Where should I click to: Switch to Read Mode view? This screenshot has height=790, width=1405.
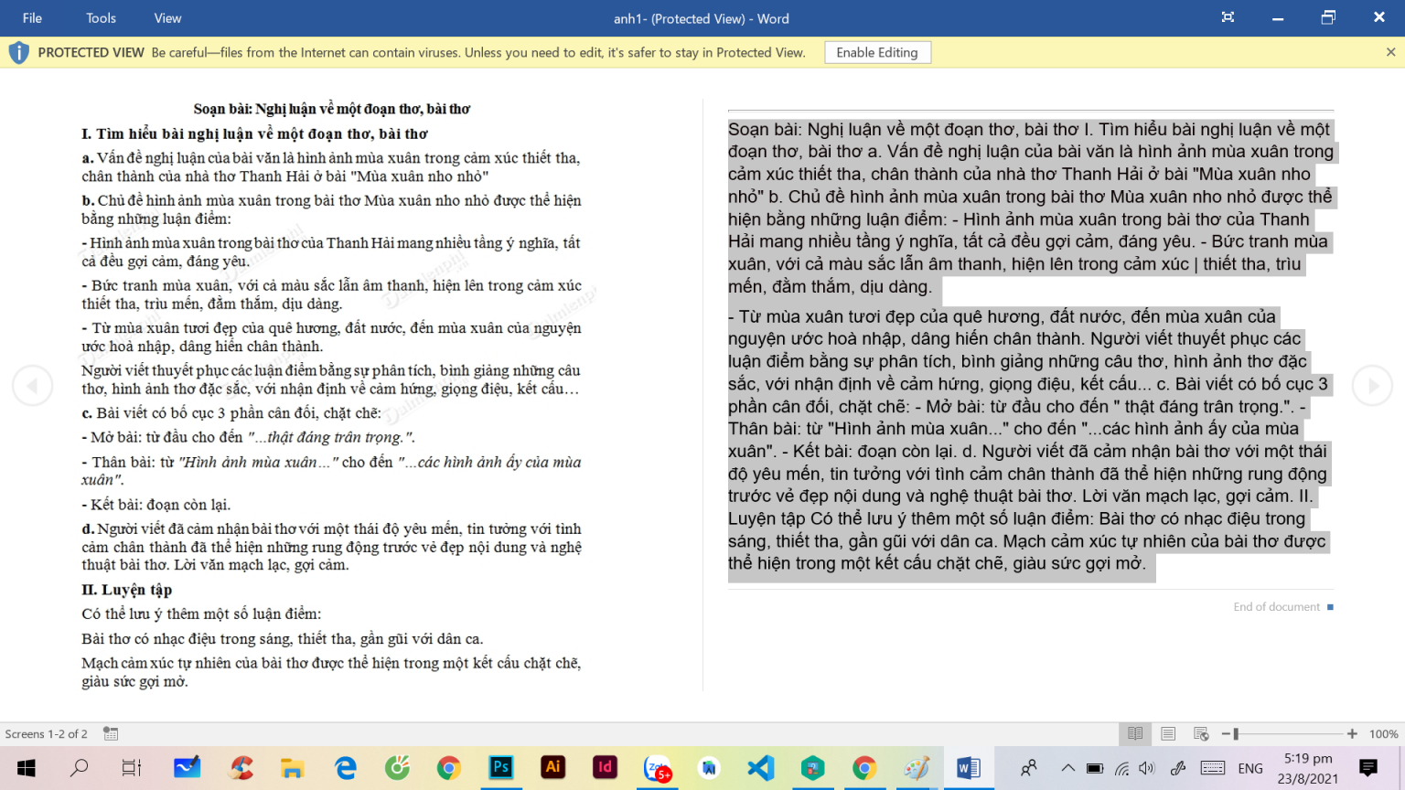point(1135,733)
